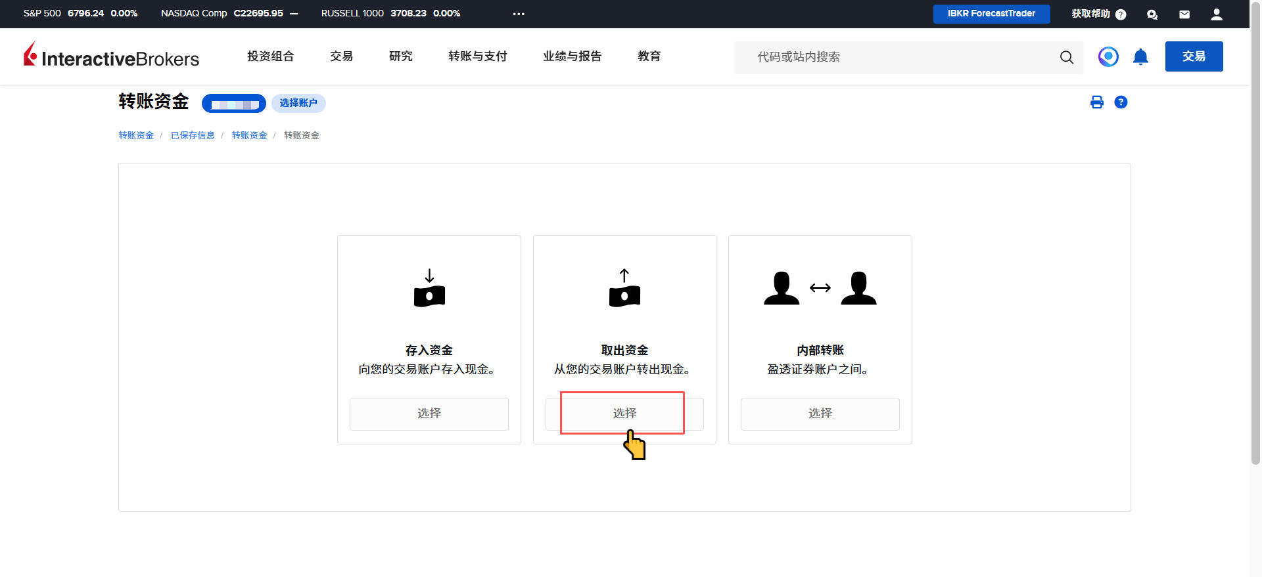
Task: Open the 转账与支付 menu
Action: [477, 56]
